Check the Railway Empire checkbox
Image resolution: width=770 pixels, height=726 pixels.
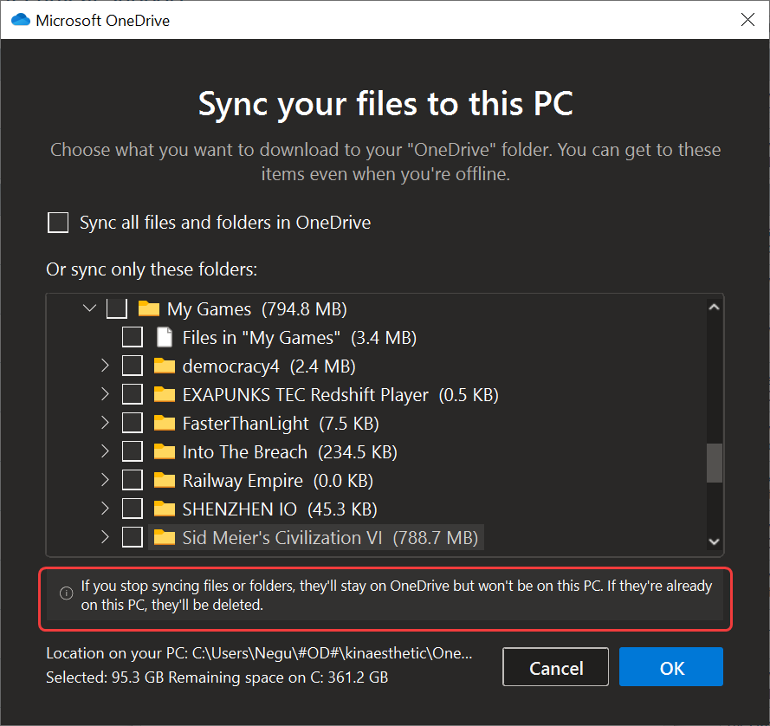133,480
